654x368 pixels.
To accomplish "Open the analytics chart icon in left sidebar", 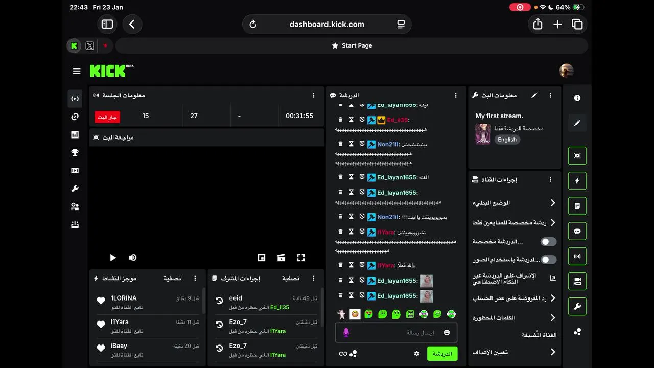I will click(x=75, y=135).
